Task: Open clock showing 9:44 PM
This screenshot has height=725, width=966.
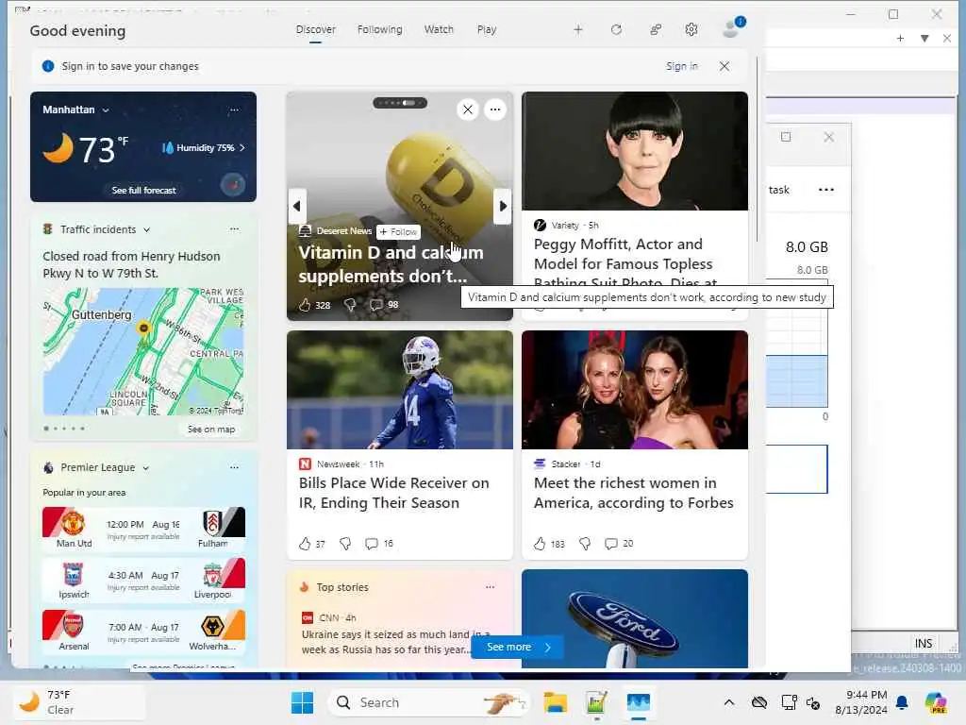Action: [860, 702]
